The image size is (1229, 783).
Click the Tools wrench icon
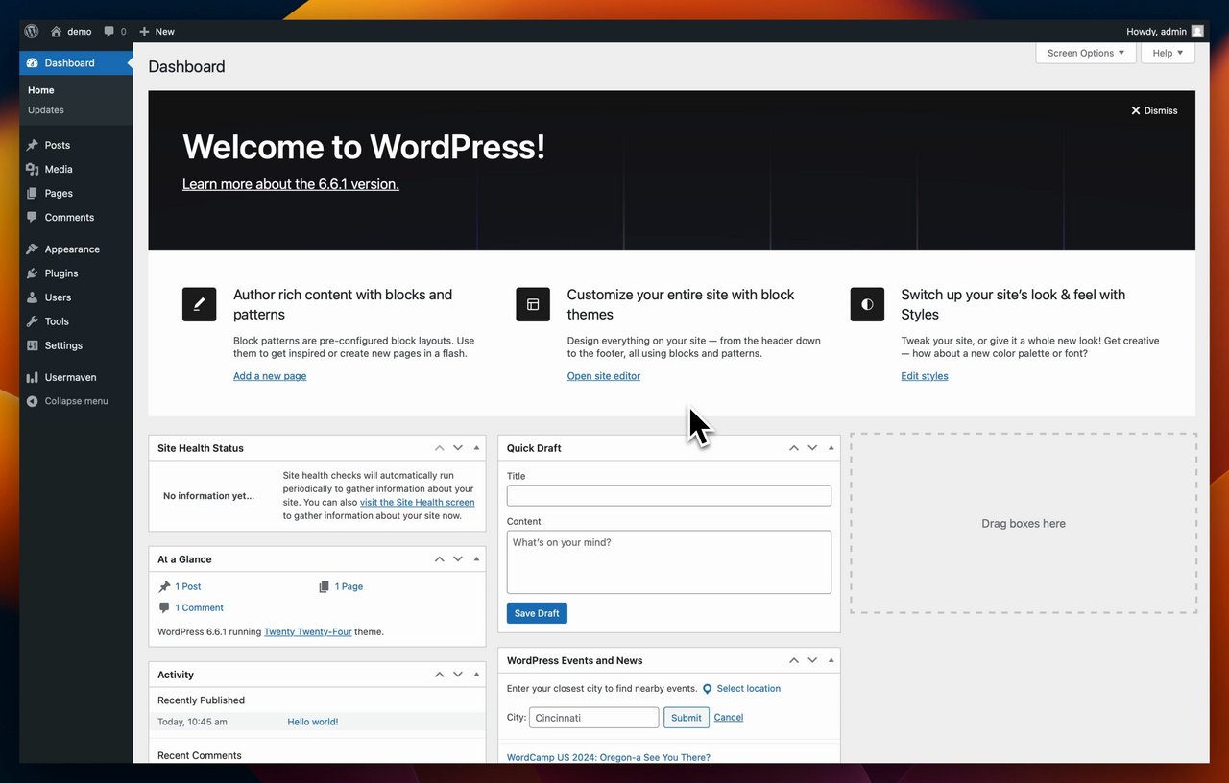point(33,321)
